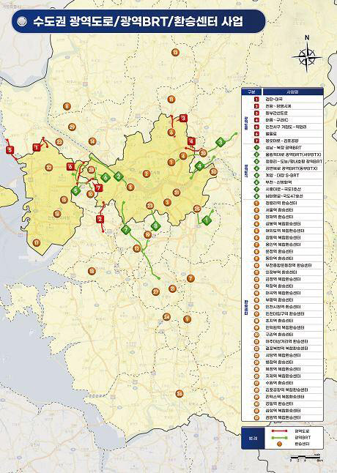This screenshot has height=473, width=337.
Task: Select red square marker 1 on the map
Action: tap(37, 147)
